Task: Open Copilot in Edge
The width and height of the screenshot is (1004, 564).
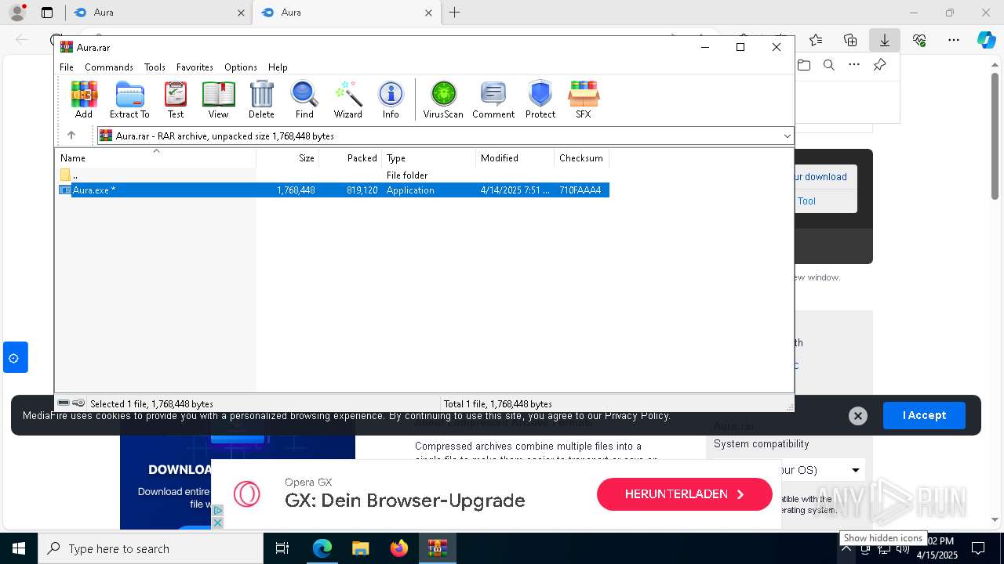Action: [x=986, y=40]
